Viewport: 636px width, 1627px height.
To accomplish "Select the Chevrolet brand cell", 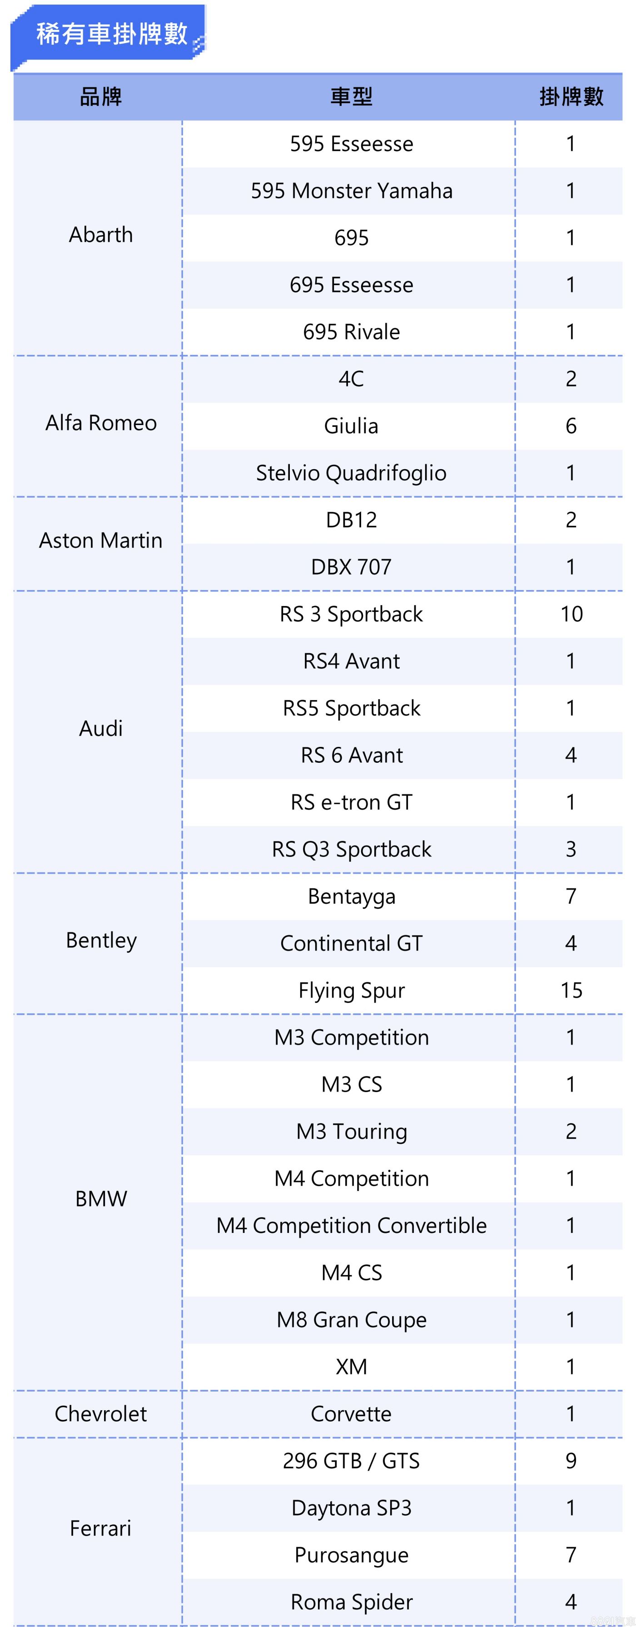I will [x=101, y=1413].
